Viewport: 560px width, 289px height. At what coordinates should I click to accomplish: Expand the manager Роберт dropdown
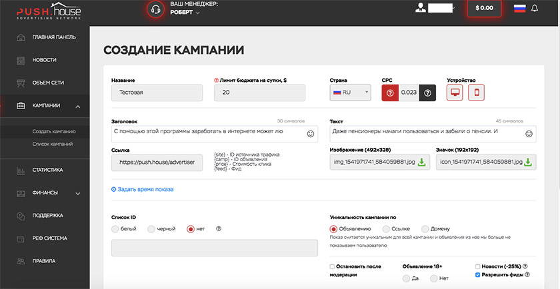pyautogui.click(x=197, y=13)
